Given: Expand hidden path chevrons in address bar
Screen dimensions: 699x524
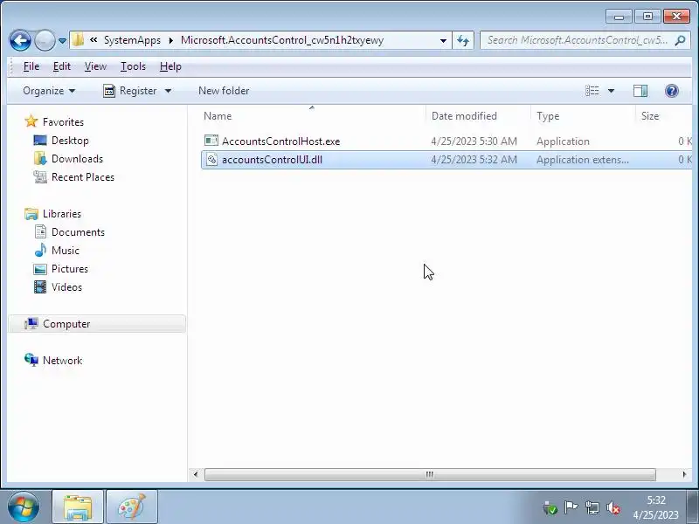Looking at the screenshot, I should click(93, 40).
